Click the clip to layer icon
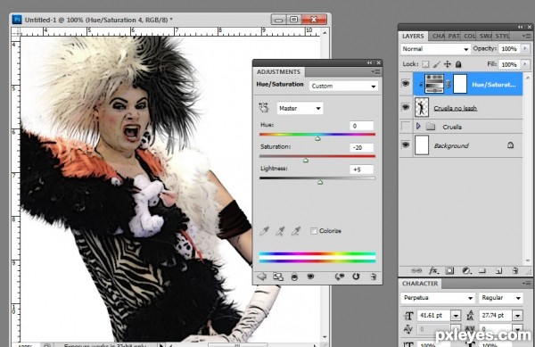 click(x=294, y=277)
